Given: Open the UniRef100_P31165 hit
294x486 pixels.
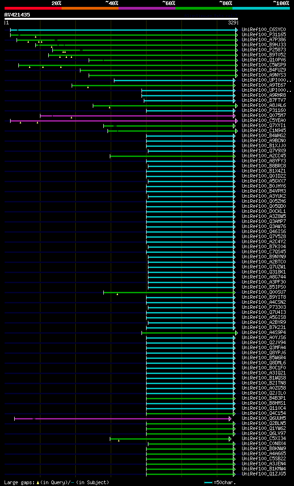Looking at the screenshot, I should pos(264,35).
